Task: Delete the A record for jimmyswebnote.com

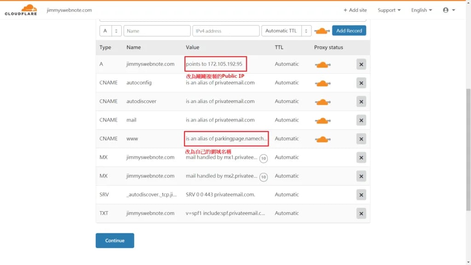Action: pyautogui.click(x=361, y=64)
